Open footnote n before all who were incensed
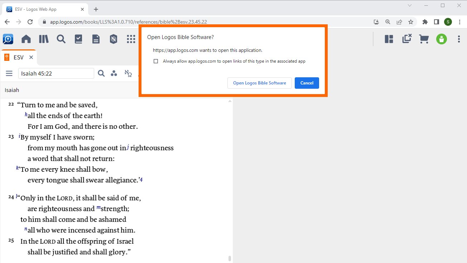 tap(26, 229)
